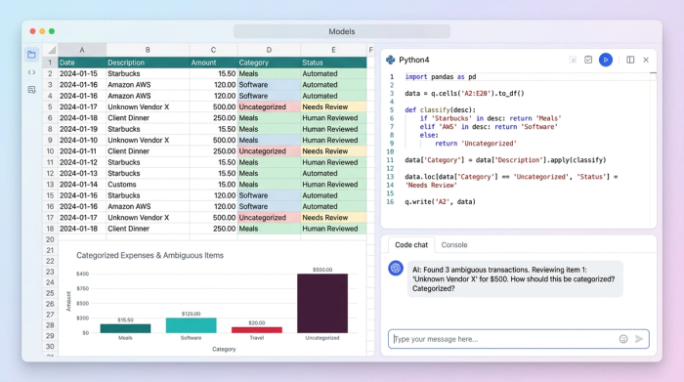Click the Meals bar in chart

[x=125, y=328]
